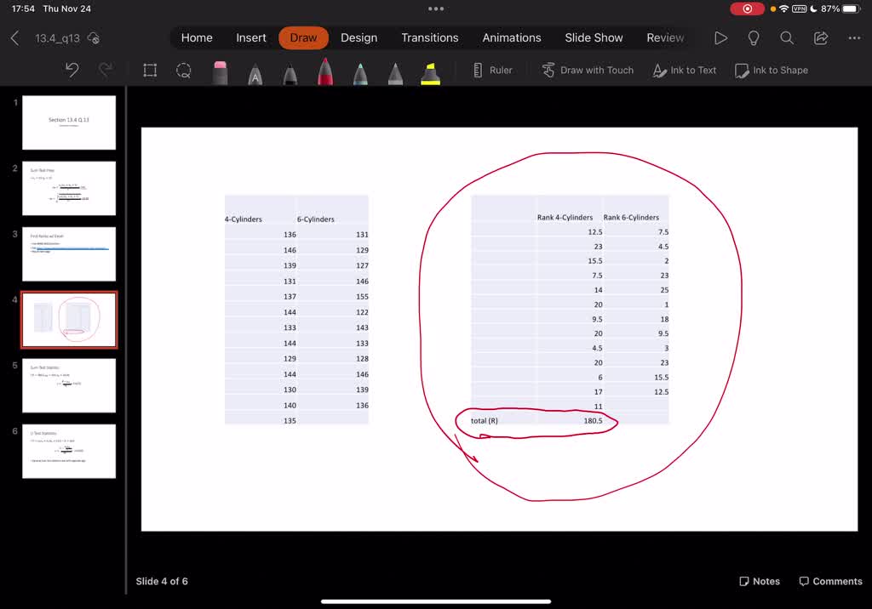Select the teal pencil
This screenshot has width=872, height=609.
pyautogui.click(x=360, y=75)
